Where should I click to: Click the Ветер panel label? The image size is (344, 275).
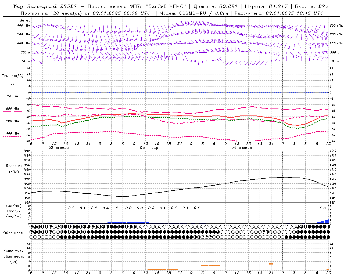25,20
